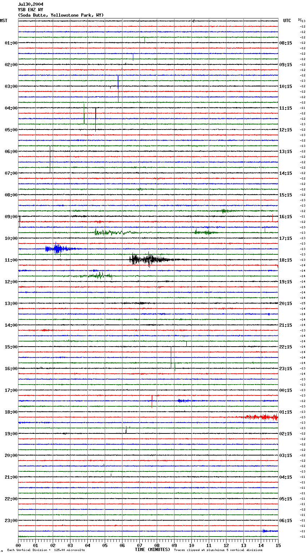
Task: Click the 08:15 UTC time label
Action: (x=286, y=43)
